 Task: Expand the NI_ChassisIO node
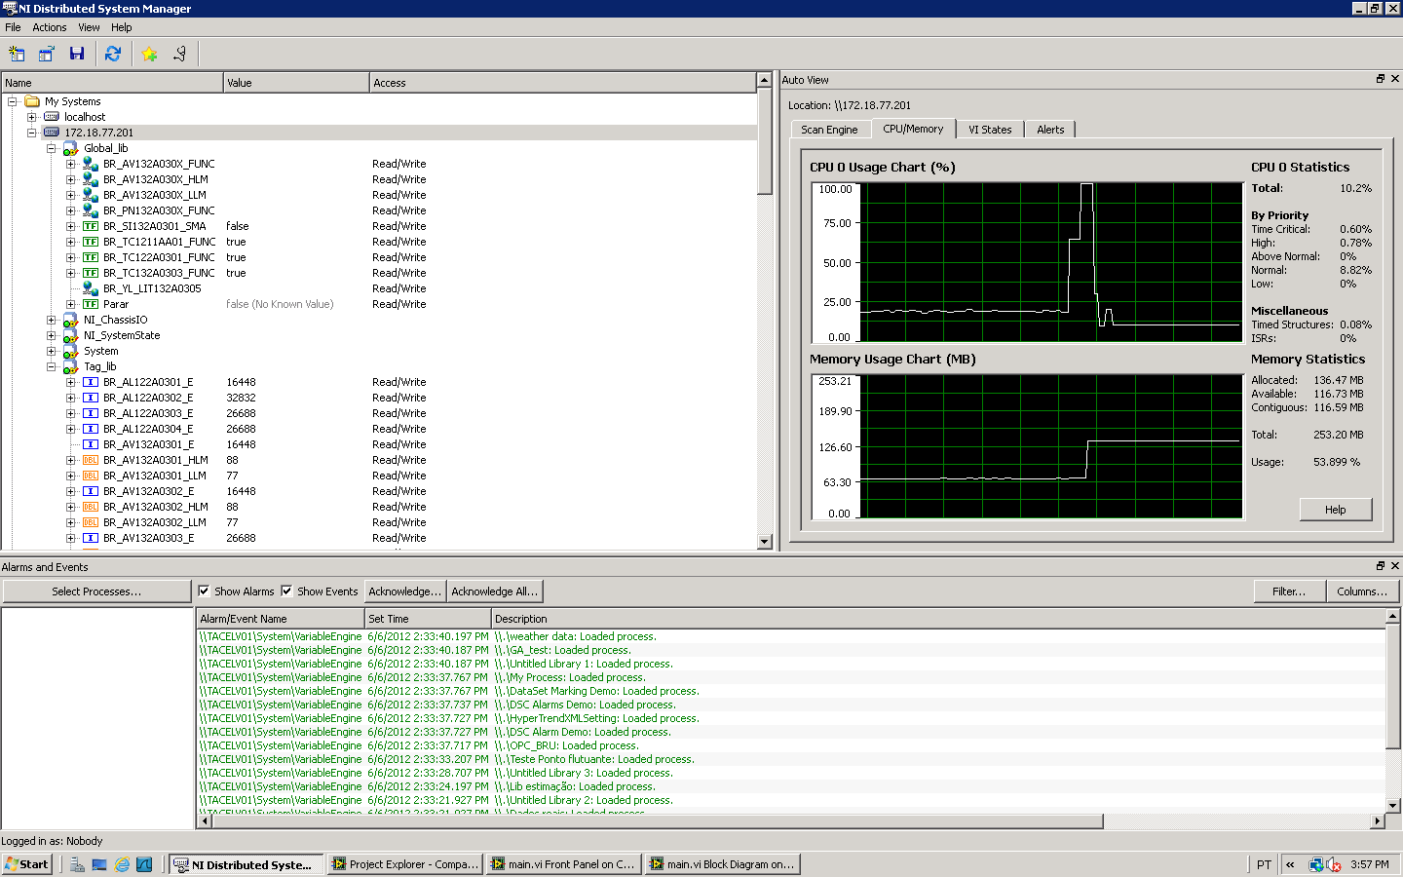pos(51,320)
